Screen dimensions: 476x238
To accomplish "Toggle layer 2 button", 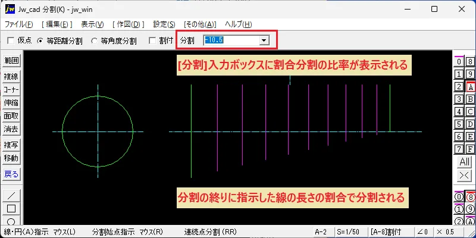I will click(x=459, y=87).
